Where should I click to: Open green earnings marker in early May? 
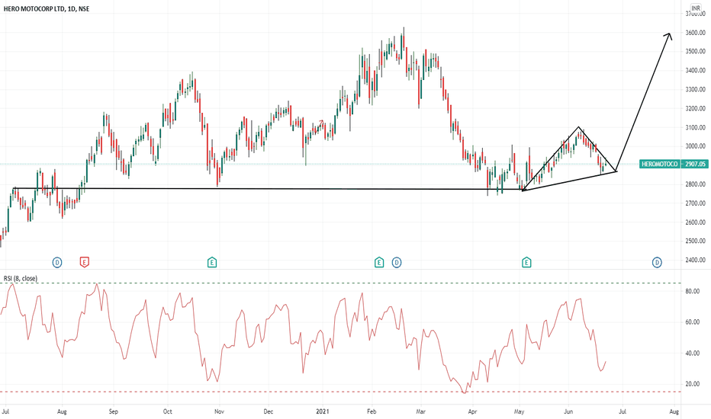click(x=526, y=262)
